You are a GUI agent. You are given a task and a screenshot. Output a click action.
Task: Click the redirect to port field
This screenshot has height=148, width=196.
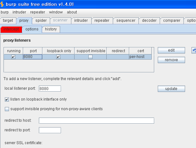[50, 130]
